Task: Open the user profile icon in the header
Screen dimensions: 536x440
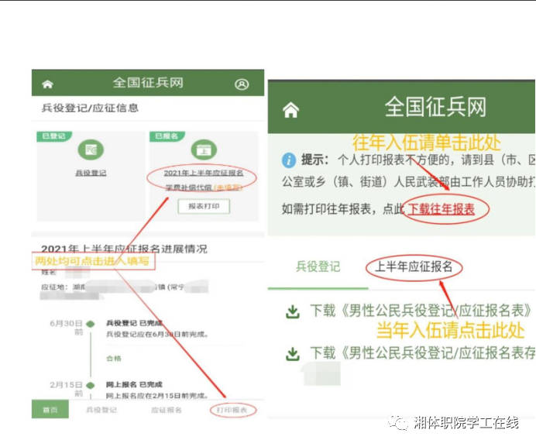Action: (242, 84)
